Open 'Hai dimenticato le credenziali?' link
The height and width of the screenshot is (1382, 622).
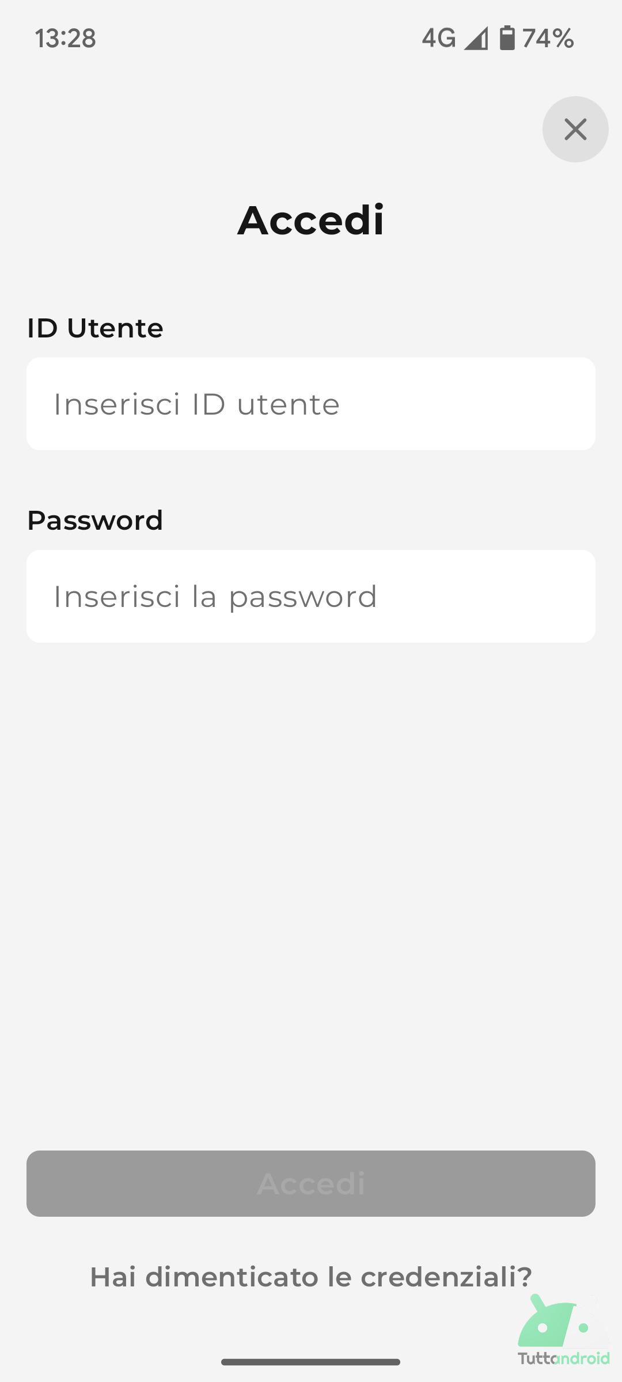coord(311,1277)
